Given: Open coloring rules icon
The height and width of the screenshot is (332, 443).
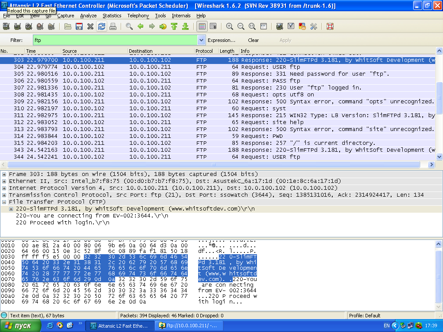Looking at the screenshot, I should pyautogui.click(x=302, y=26).
